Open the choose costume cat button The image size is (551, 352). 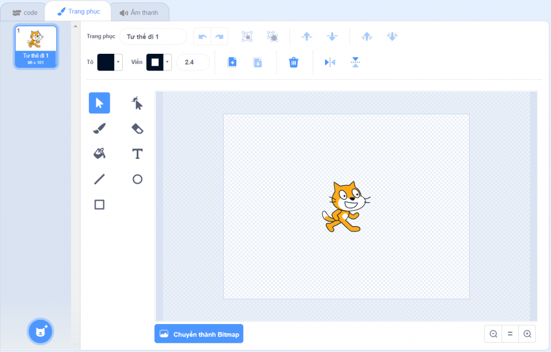(x=40, y=331)
